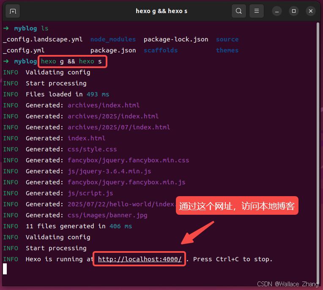Click the archives/index.html path

point(104,105)
